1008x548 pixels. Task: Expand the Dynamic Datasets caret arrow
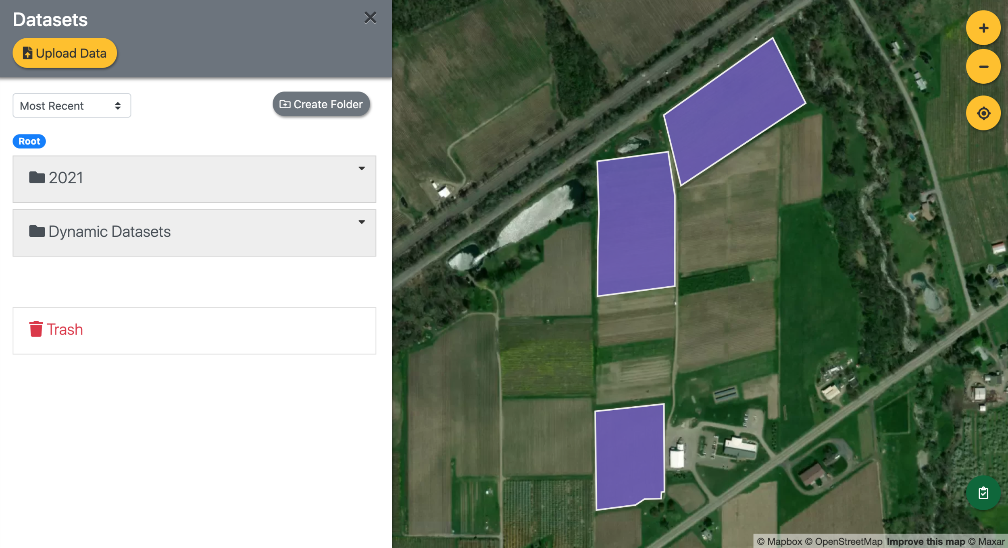pos(361,222)
